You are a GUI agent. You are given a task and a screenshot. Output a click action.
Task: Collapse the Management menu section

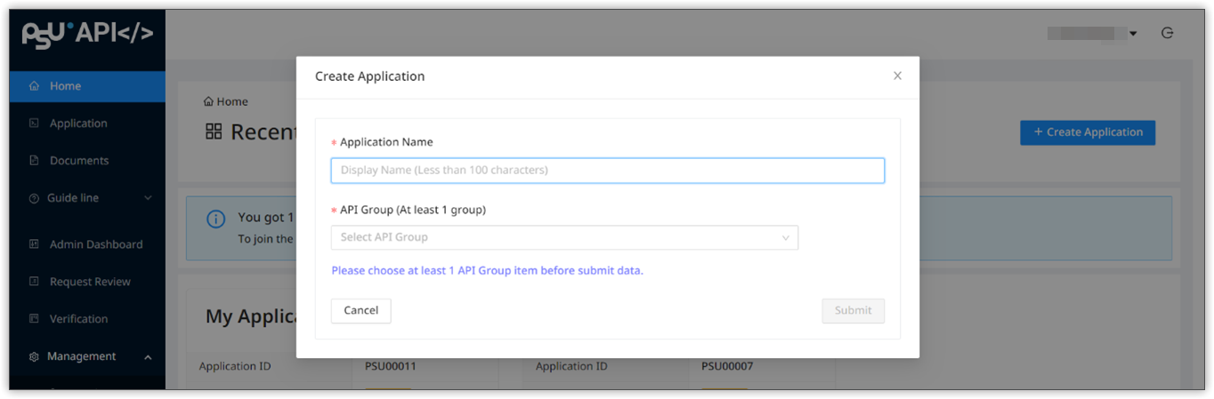coord(147,357)
